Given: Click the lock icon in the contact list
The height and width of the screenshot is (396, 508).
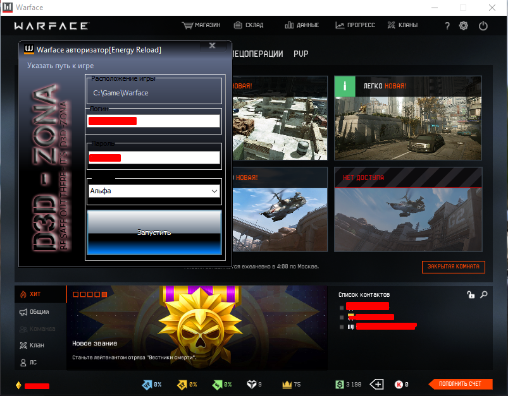Looking at the screenshot, I should point(471,295).
